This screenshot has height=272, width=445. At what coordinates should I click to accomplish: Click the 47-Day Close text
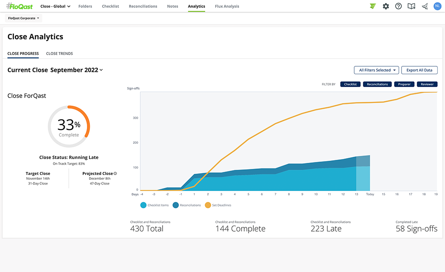[100, 184]
